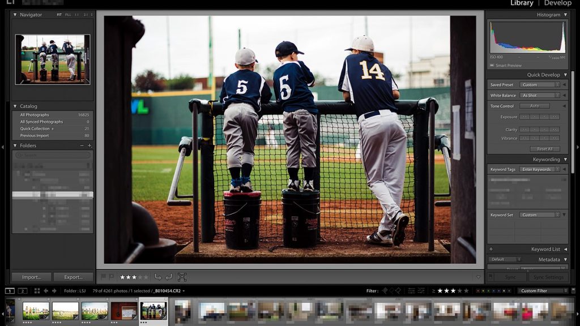
Task: Select second monitor display button 2
Action: click(x=23, y=291)
